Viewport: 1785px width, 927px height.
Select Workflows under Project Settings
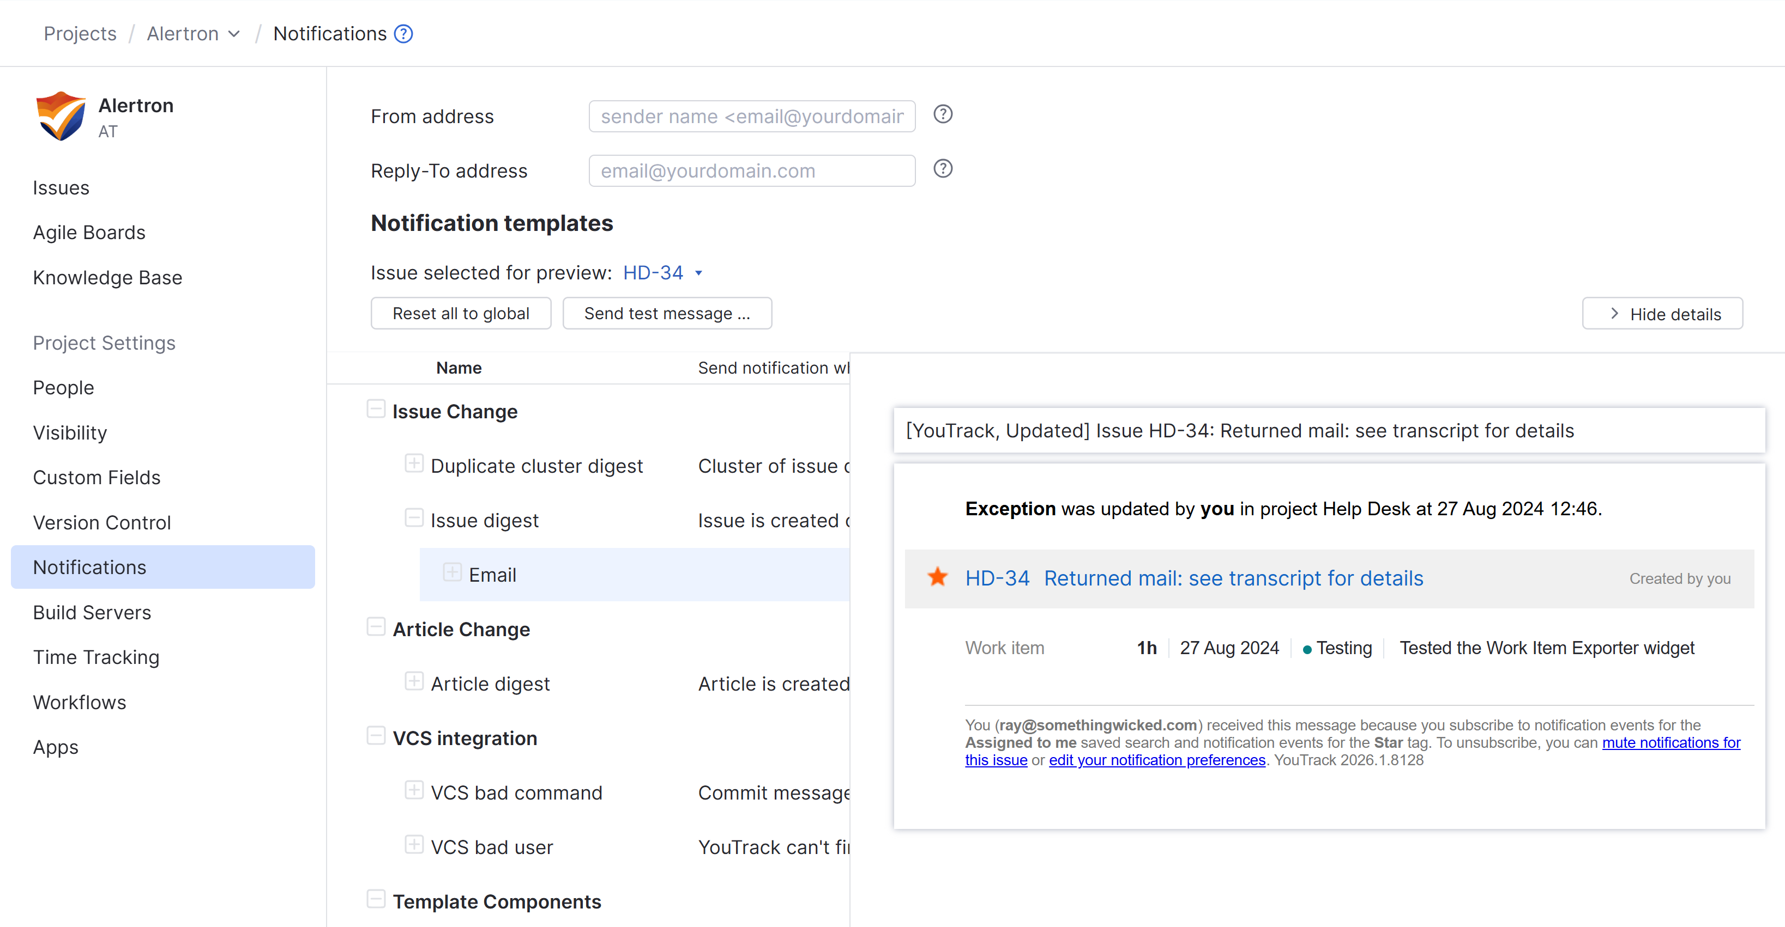tap(79, 702)
